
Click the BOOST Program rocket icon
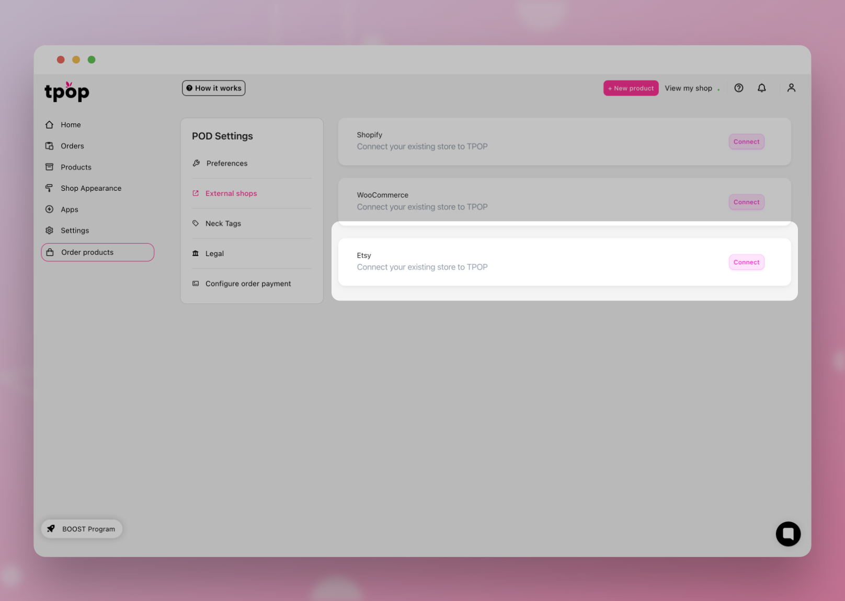51,528
